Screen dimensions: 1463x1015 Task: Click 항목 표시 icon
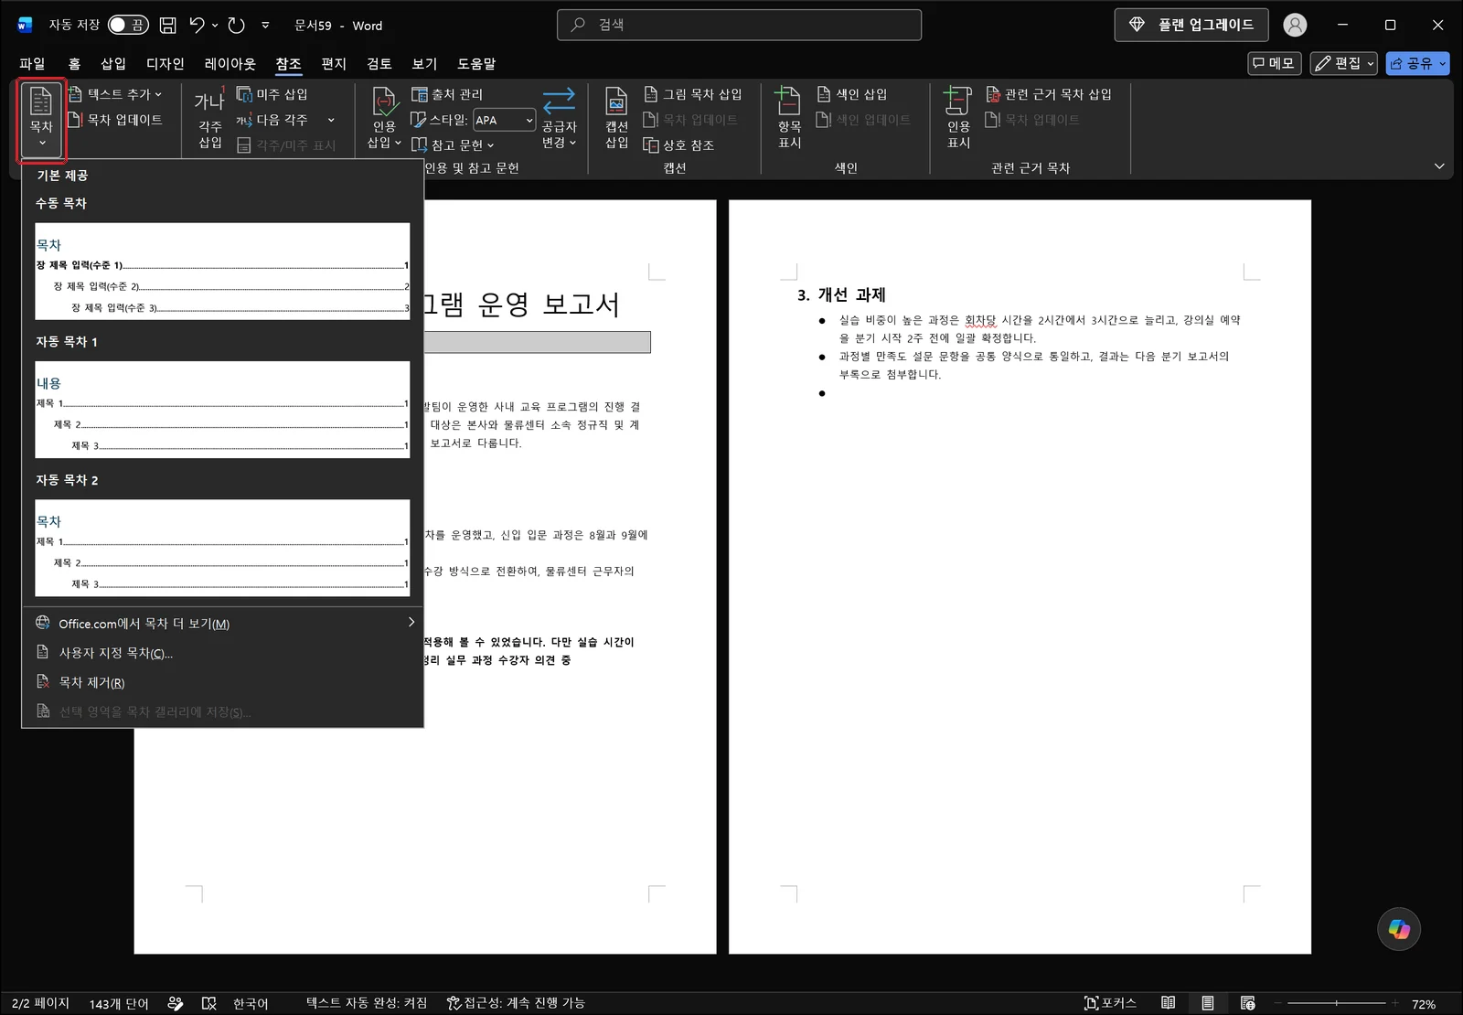[789, 101]
